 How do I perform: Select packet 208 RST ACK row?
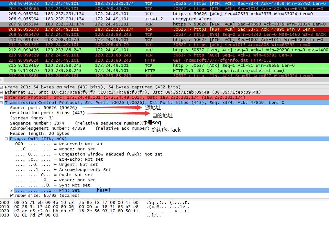[x=164, y=29]
